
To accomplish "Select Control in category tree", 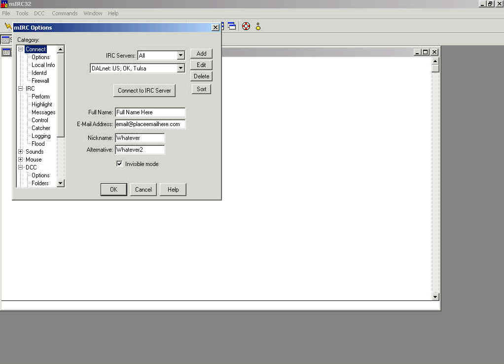I will 40,120.
